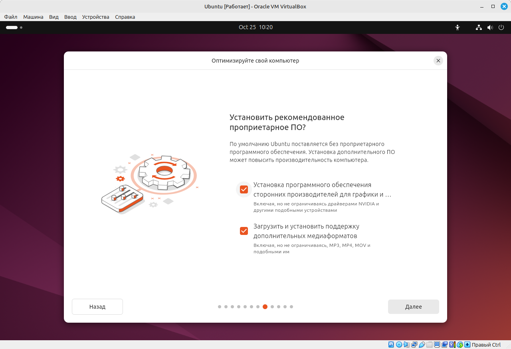Open the Машина menu

click(34, 17)
